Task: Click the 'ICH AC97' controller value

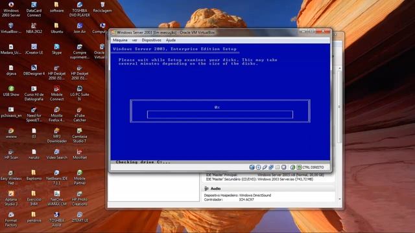Action: click(x=246, y=199)
